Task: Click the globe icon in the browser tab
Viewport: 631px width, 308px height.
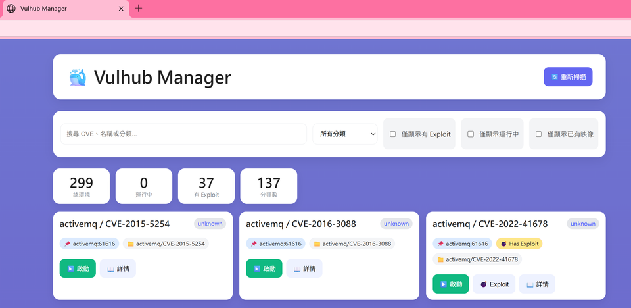Action: [11, 9]
